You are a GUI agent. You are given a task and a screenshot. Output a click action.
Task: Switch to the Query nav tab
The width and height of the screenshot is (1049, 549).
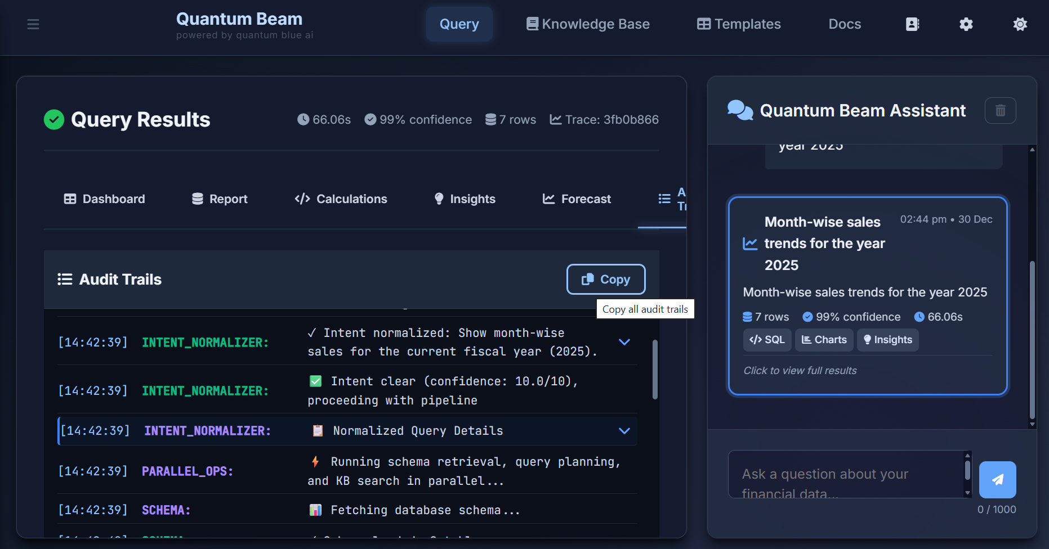pyautogui.click(x=459, y=24)
